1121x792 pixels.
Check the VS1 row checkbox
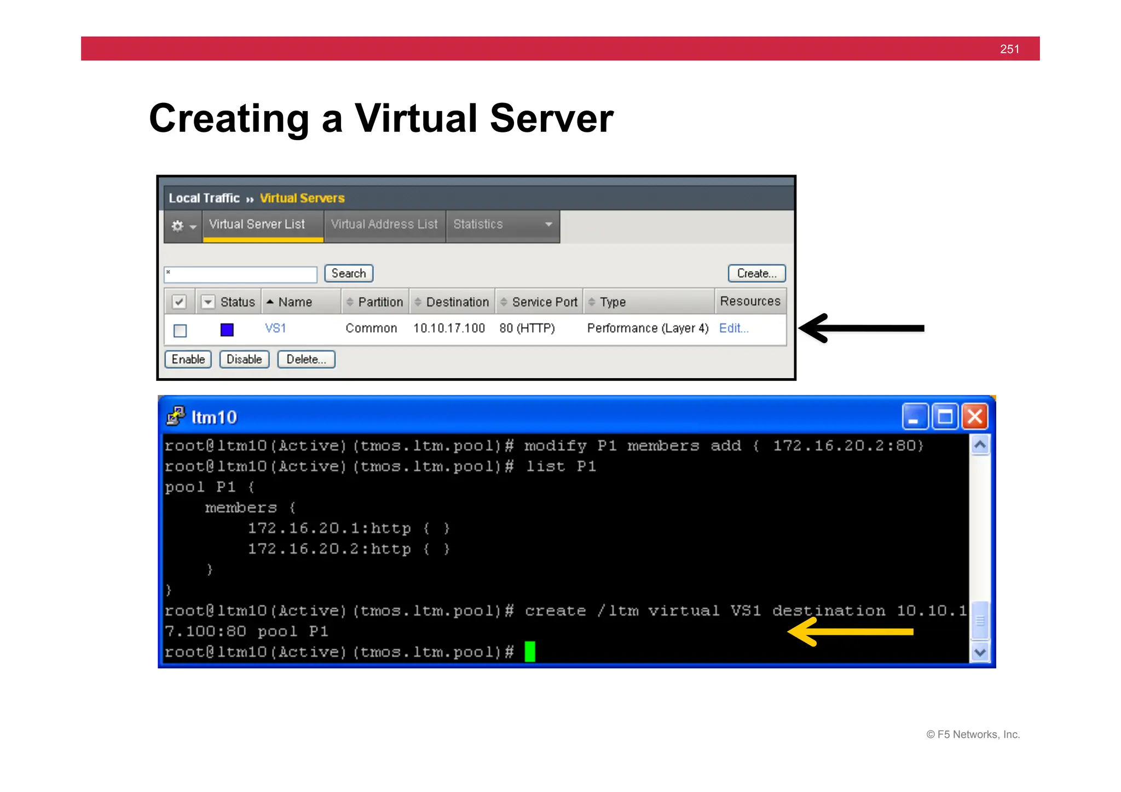tap(180, 331)
